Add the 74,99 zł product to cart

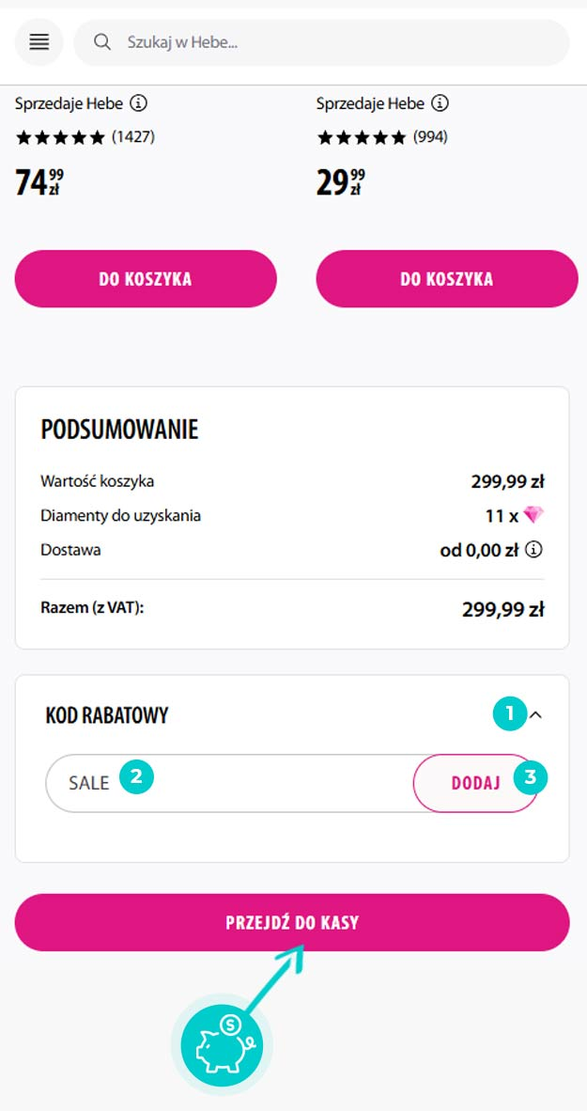(146, 279)
